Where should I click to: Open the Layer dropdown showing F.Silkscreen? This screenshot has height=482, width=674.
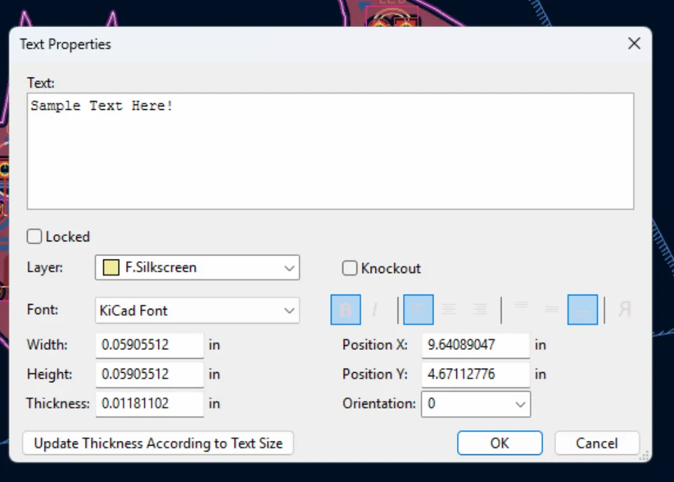tap(197, 268)
